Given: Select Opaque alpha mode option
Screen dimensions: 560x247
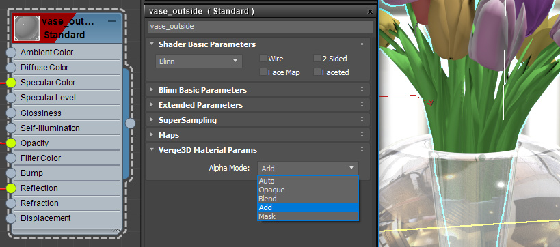Looking at the screenshot, I should [x=308, y=190].
